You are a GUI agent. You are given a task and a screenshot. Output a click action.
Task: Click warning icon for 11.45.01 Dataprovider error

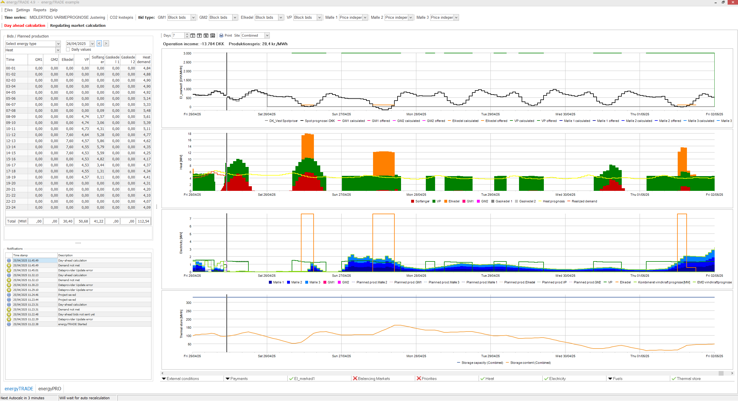(x=9, y=270)
